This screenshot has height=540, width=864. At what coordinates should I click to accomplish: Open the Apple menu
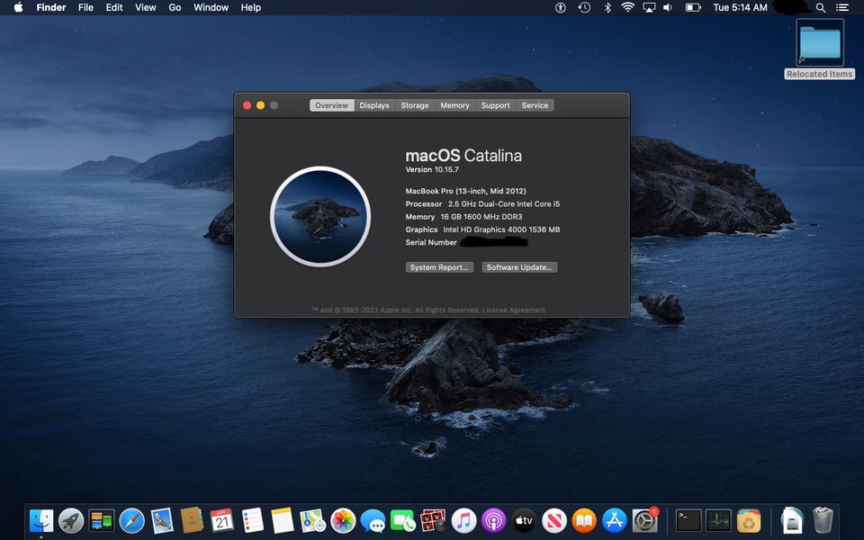(18, 7)
